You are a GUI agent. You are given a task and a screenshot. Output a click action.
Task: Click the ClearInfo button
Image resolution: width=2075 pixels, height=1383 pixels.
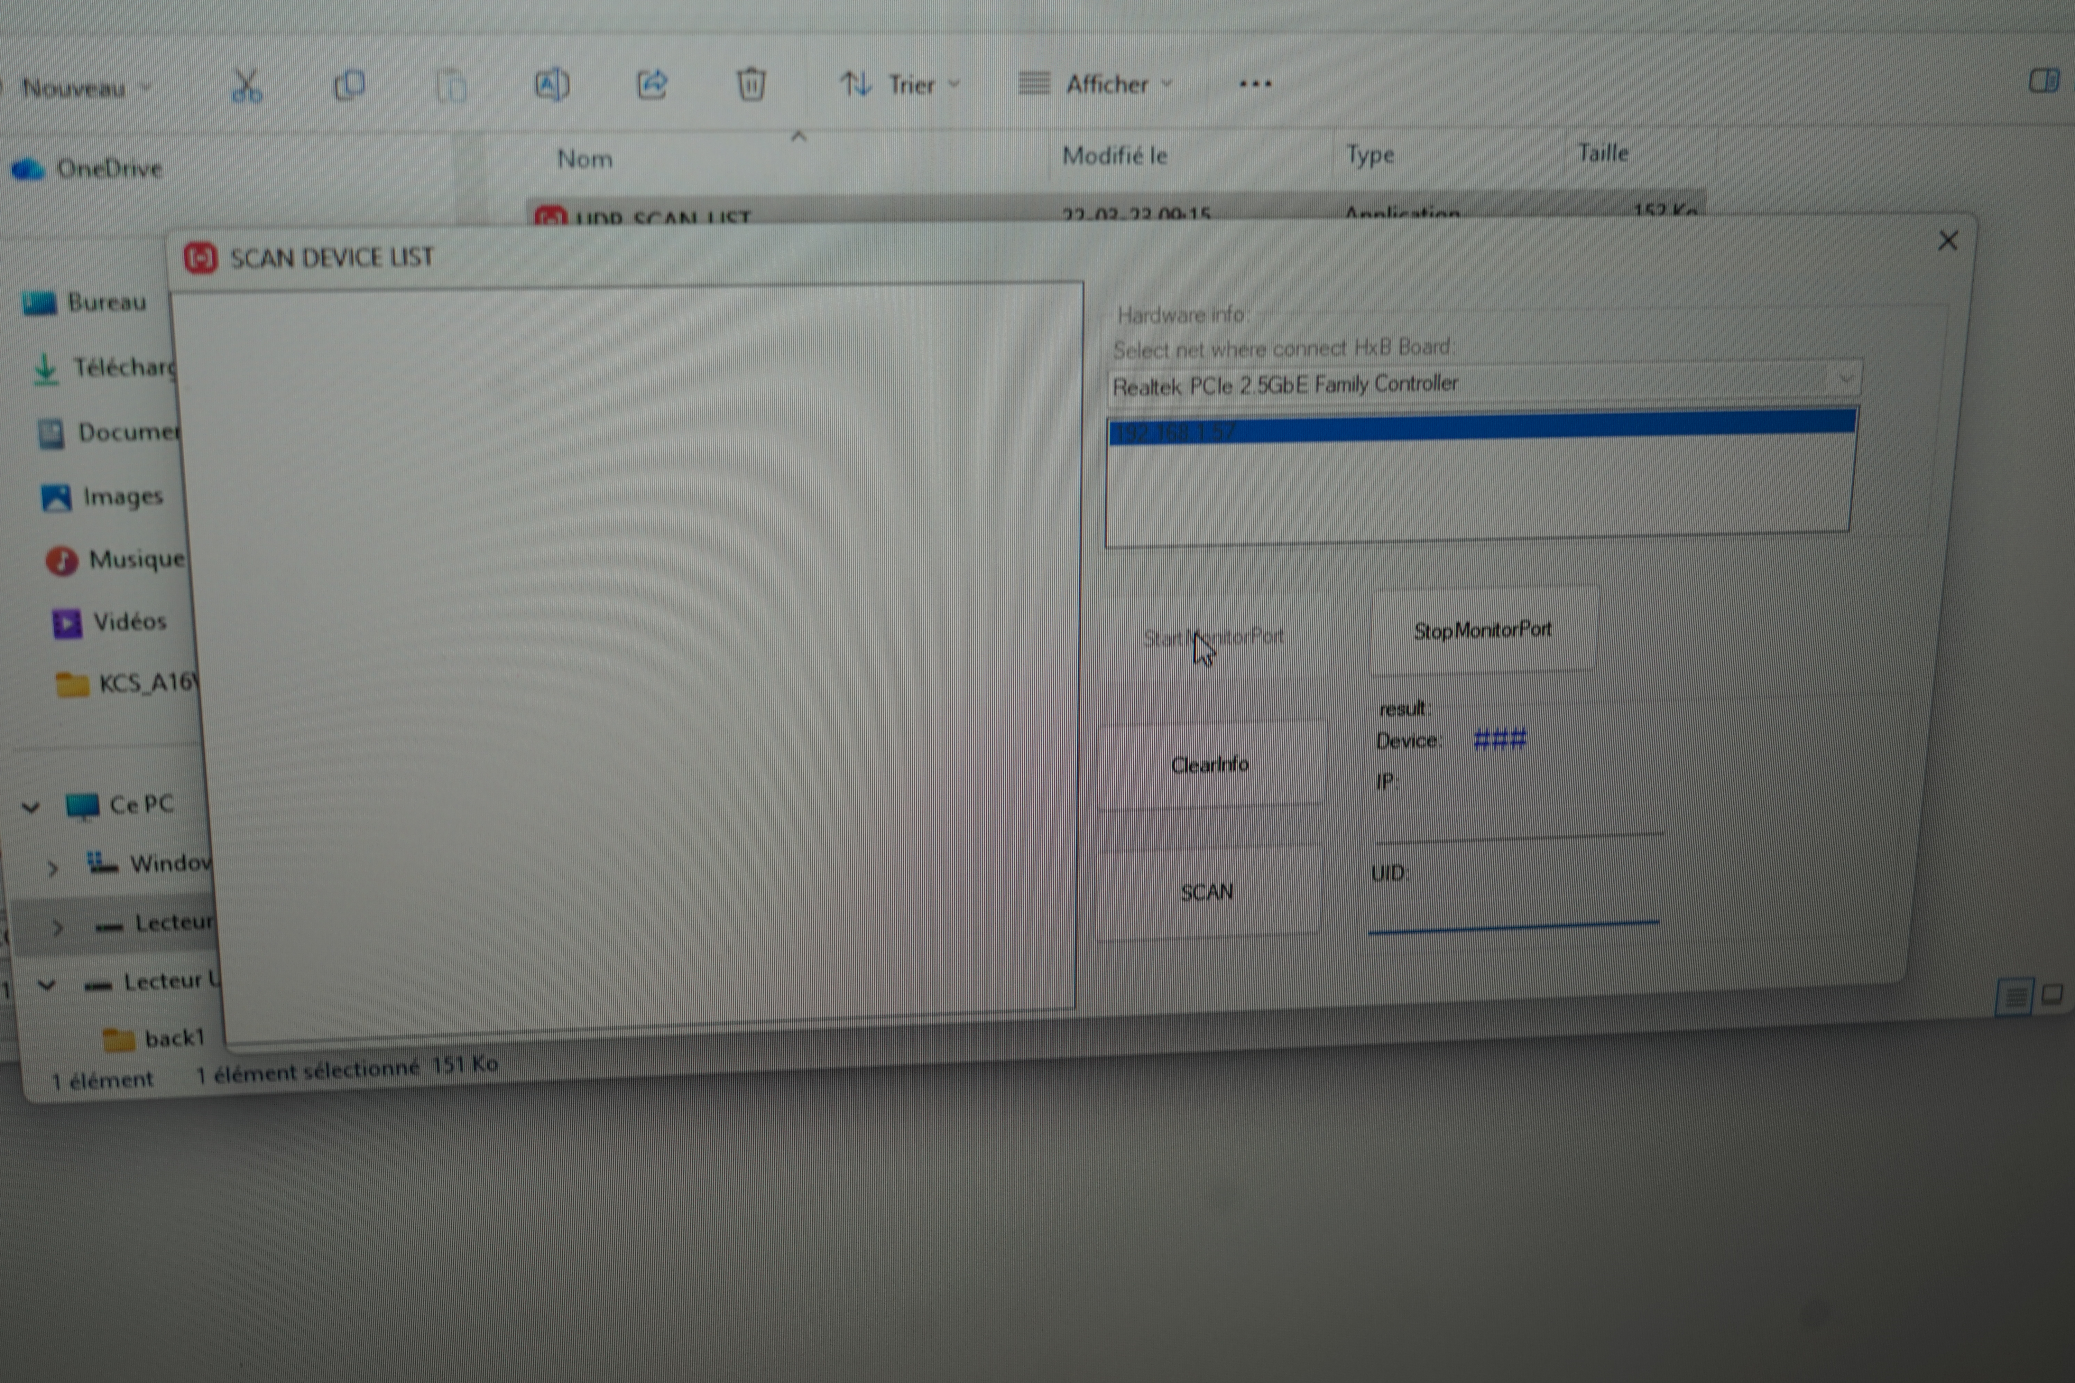(x=1209, y=765)
